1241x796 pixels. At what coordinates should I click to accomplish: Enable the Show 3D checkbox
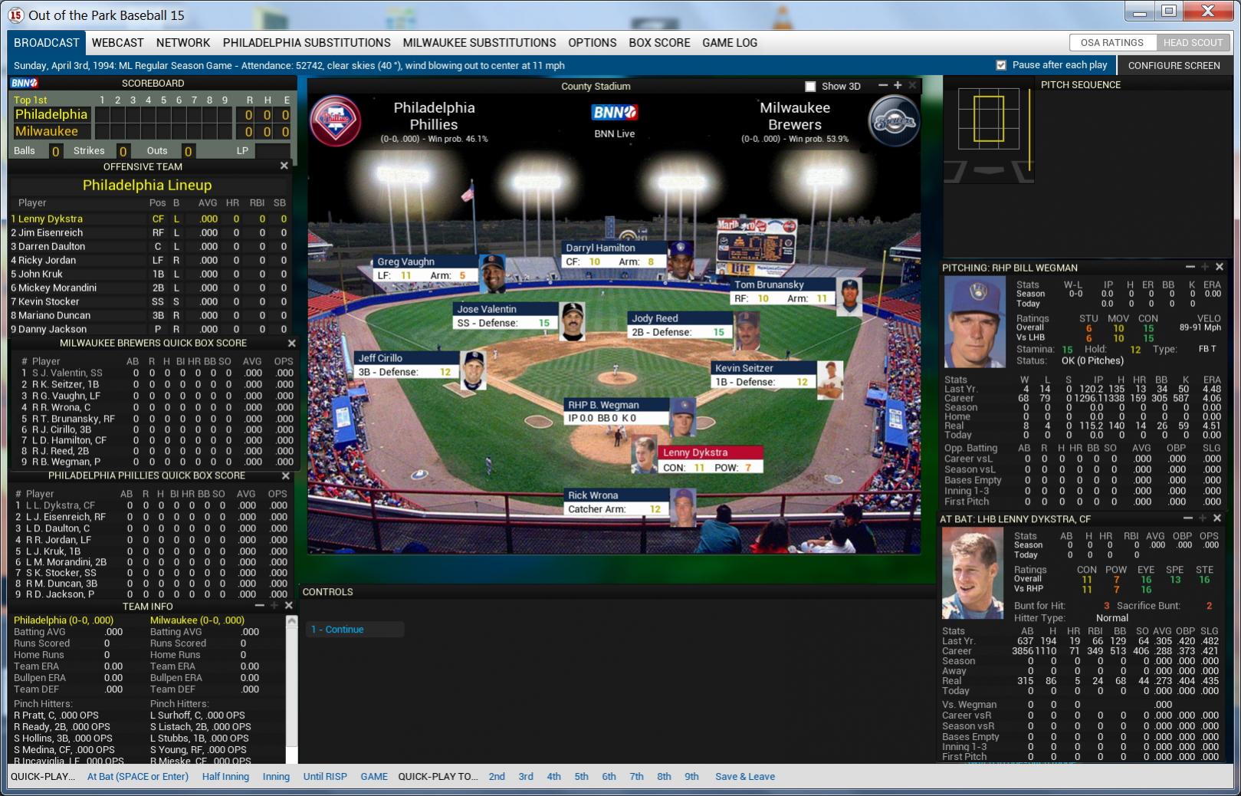[x=810, y=86]
